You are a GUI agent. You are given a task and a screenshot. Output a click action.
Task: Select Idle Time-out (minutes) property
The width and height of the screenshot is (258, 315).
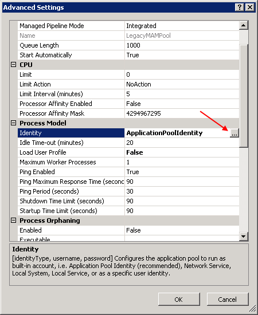click(71, 143)
